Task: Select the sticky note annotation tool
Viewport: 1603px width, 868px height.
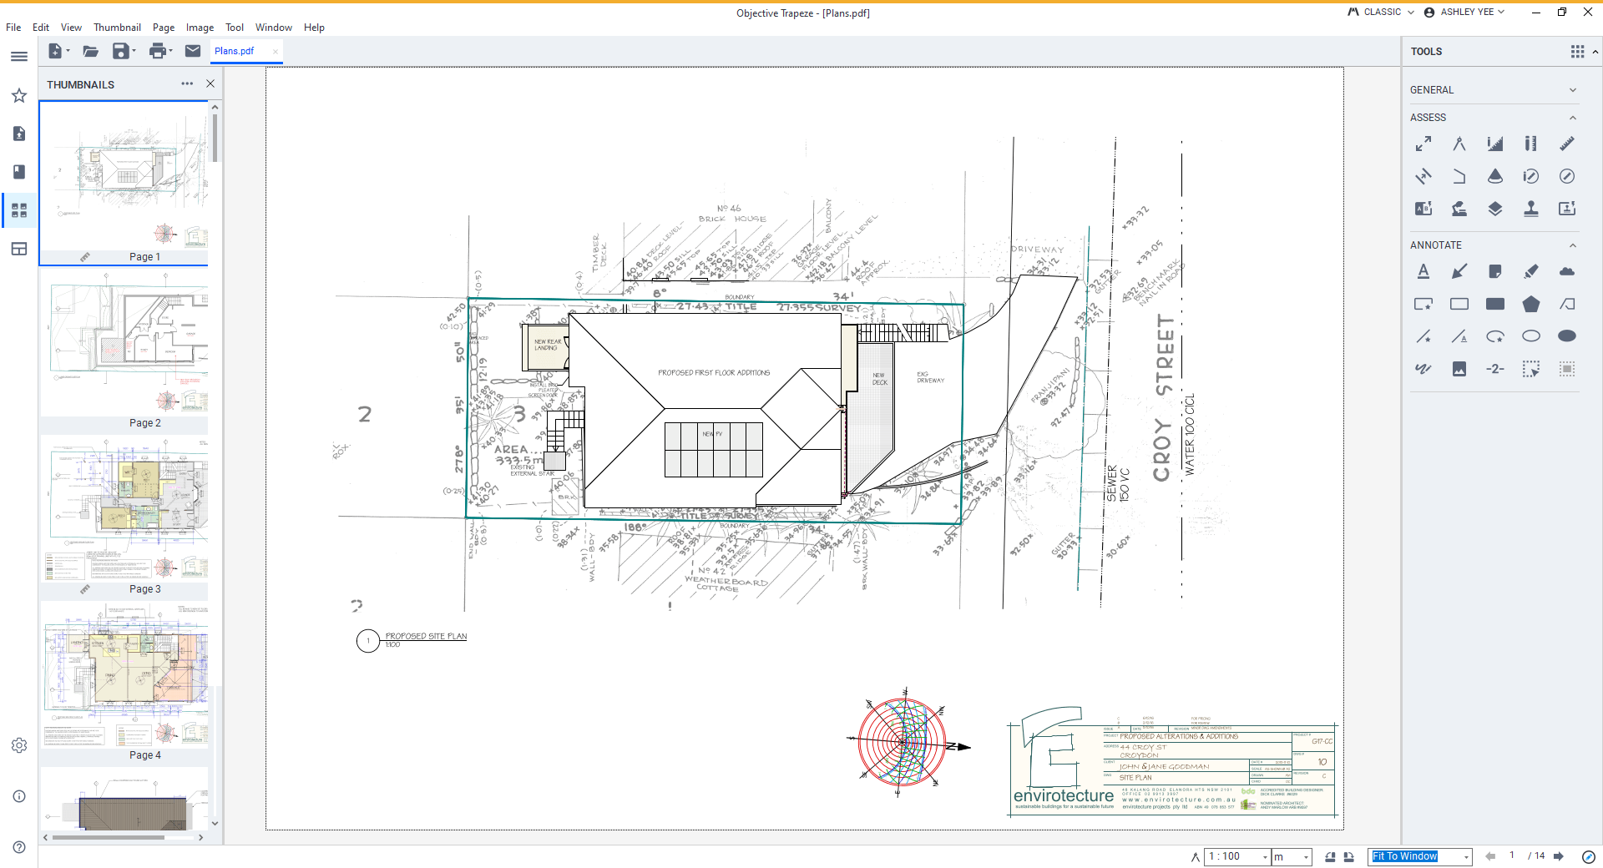Action: (x=1494, y=271)
